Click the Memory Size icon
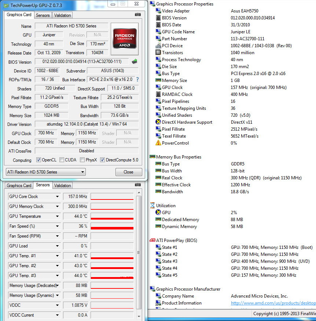This screenshot has height=321, width=316. click(x=158, y=80)
